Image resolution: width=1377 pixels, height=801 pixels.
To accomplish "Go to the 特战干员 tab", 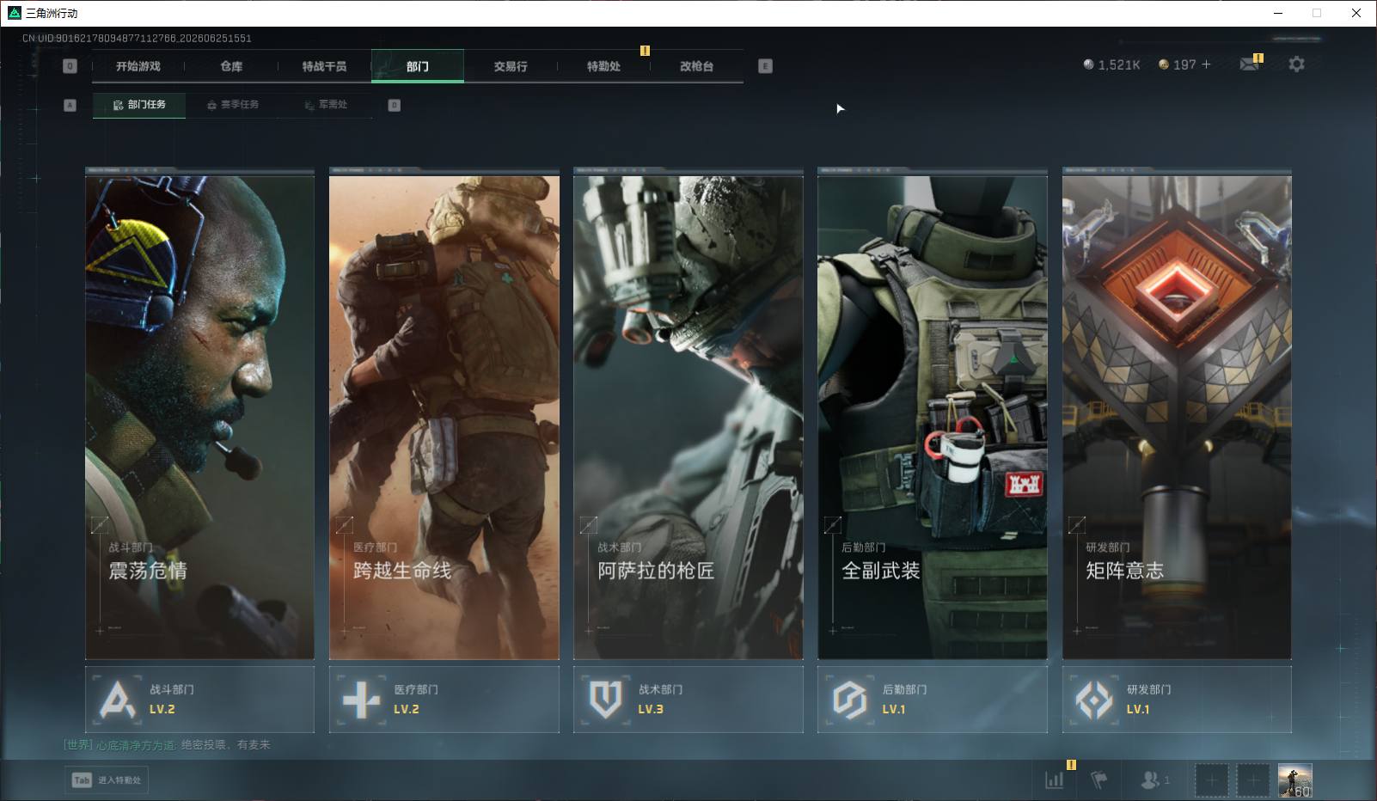I will pos(324,66).
